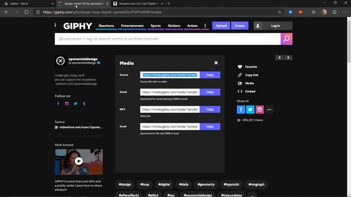
Task: Click the browser Back arrow
Action: 6,12
